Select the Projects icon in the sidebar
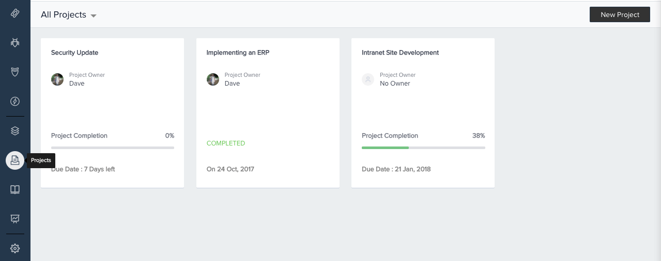 15,160
